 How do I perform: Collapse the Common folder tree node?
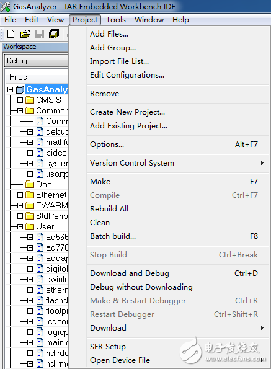pos(20,111)
